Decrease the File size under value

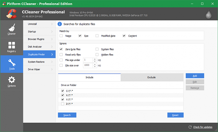tap(95, 61)
